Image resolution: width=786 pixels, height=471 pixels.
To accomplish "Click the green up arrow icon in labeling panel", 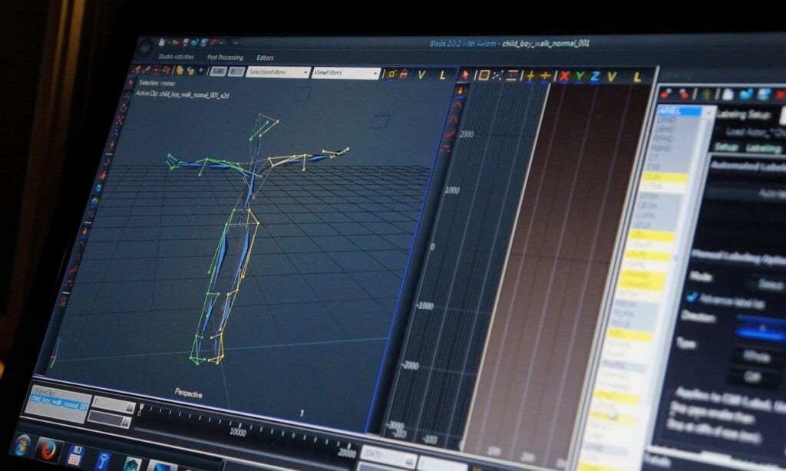I will [x=706, y=94].
